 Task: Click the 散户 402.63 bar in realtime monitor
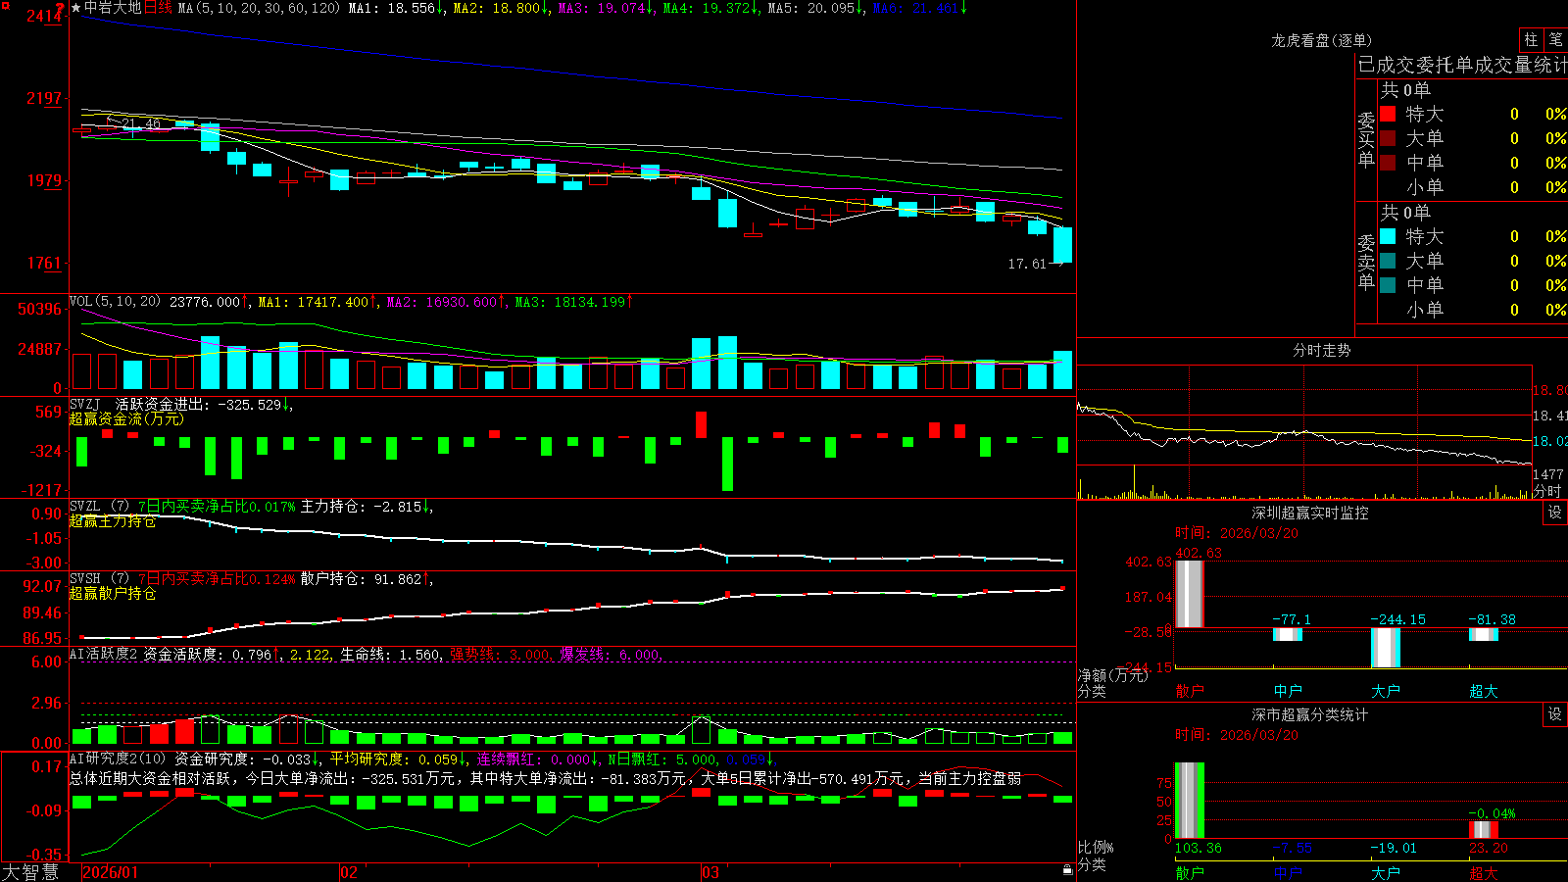click(x=1190, y=594)
